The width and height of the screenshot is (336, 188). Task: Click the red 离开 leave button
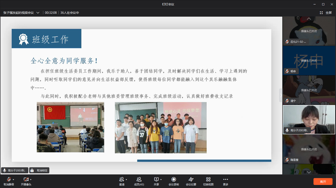point(323,182)
